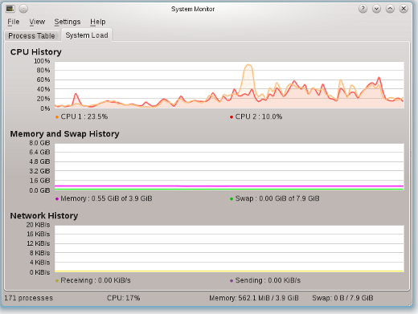418x314 pixels.
Task: Open the File menu
Action: coord(14,22)
